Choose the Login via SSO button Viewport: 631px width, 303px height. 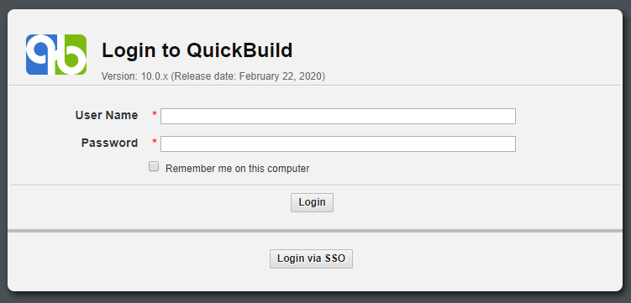coord(311,259)
